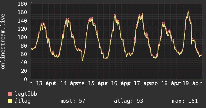
Task: Click the "most: 57" current value
Action: (72, 101)
